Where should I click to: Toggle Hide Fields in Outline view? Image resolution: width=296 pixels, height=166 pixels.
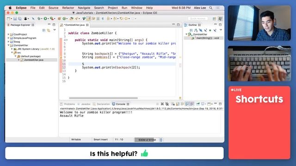pyautogui.click(x=201, y=30)
